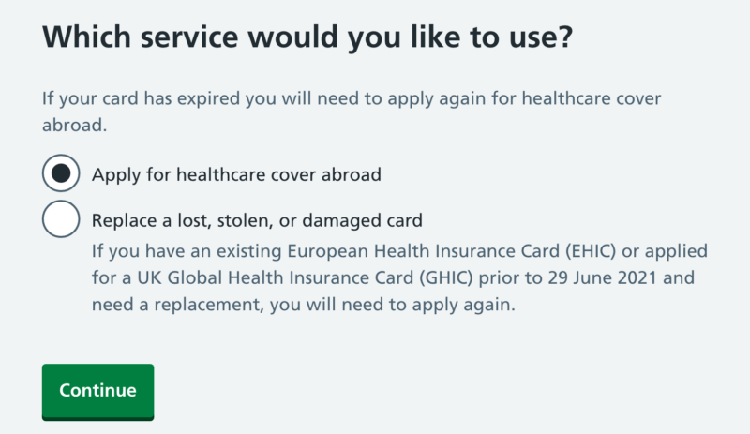Click 'Replace a lost, stolen, or damaged card' label
Viewport: 750px width, 434px height.
pos(257,221)
